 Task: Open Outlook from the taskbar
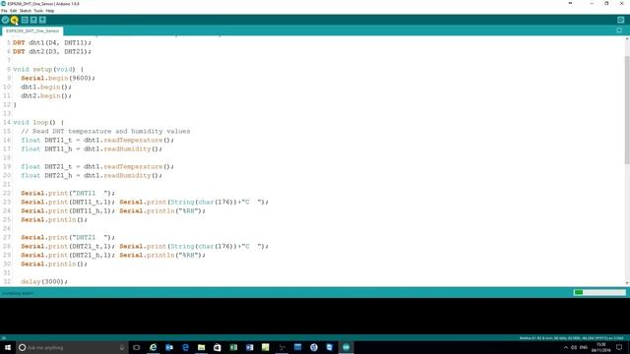click(169, 347)
